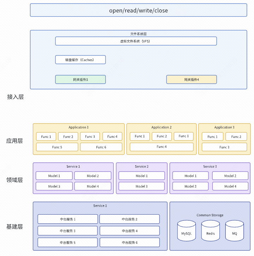Click Func 5 in Application 1

point(57,147)
